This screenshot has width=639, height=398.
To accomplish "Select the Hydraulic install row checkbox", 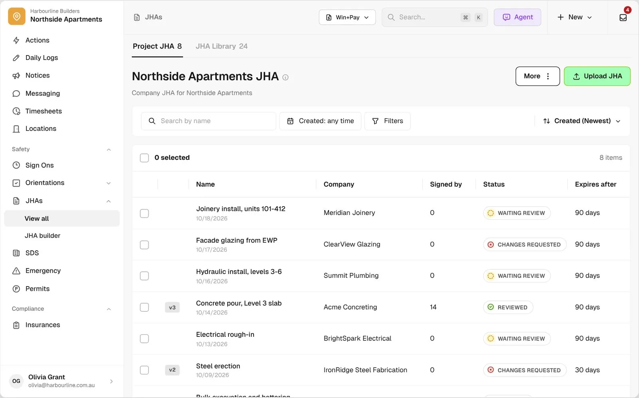I will point(145,276).
